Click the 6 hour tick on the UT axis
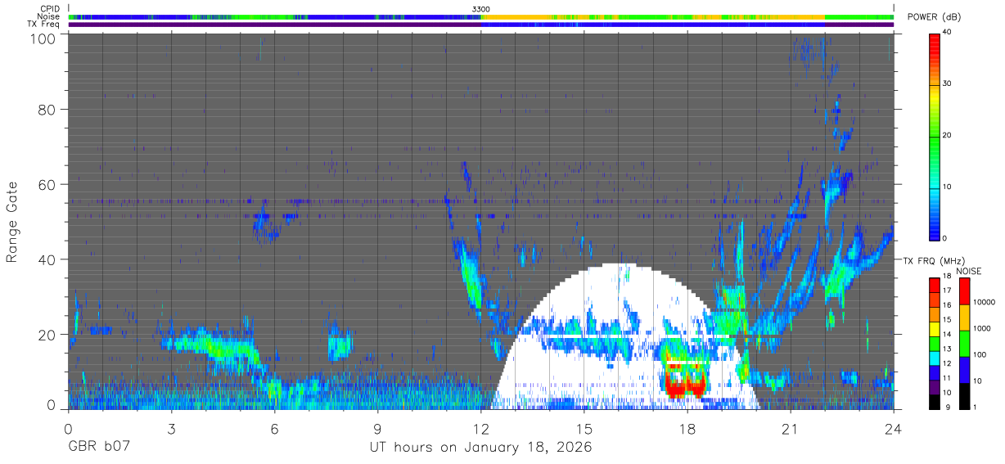Screen dimensions: 1005x464 (x=274, y=429)
